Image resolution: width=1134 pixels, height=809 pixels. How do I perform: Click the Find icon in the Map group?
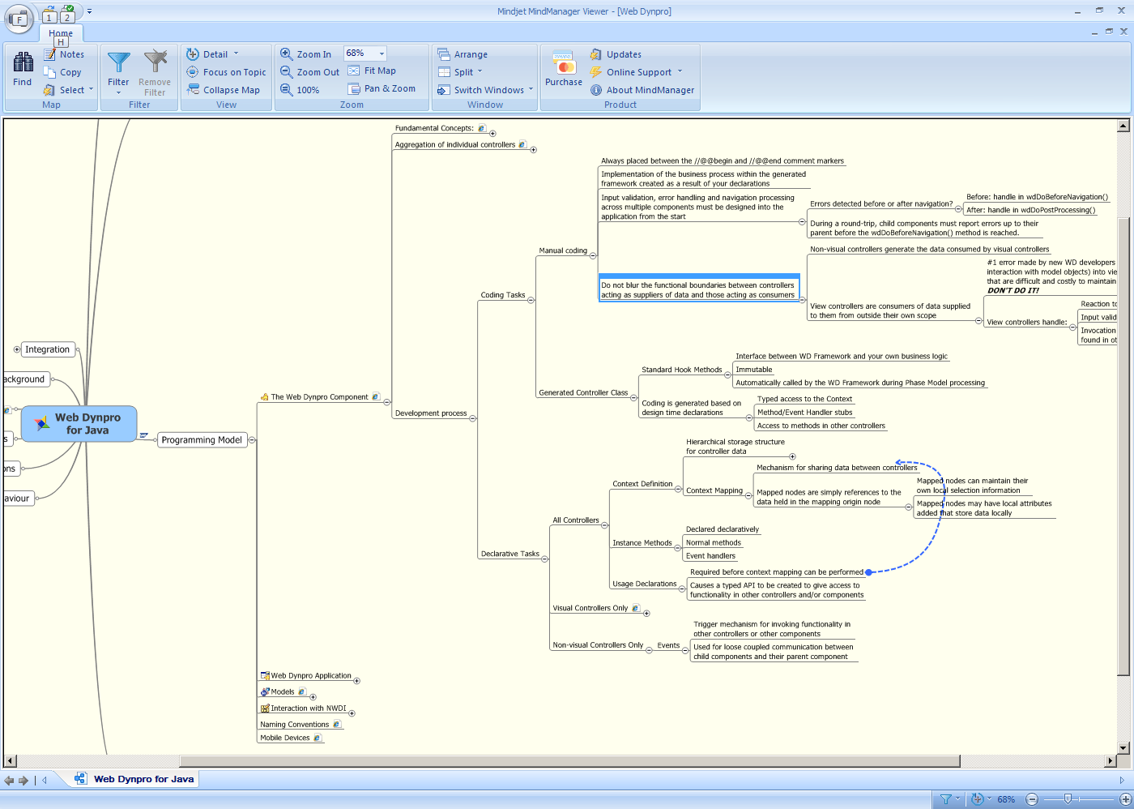pyautogui.click(x=21, y=65)
